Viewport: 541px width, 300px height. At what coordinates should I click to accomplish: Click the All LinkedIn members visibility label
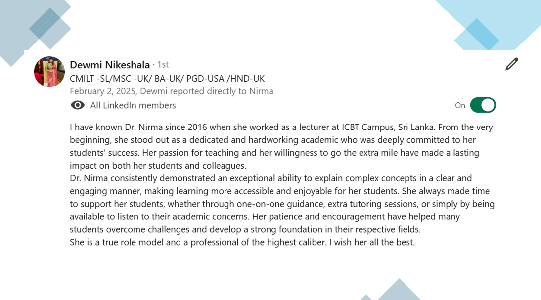tap(133, 105)
